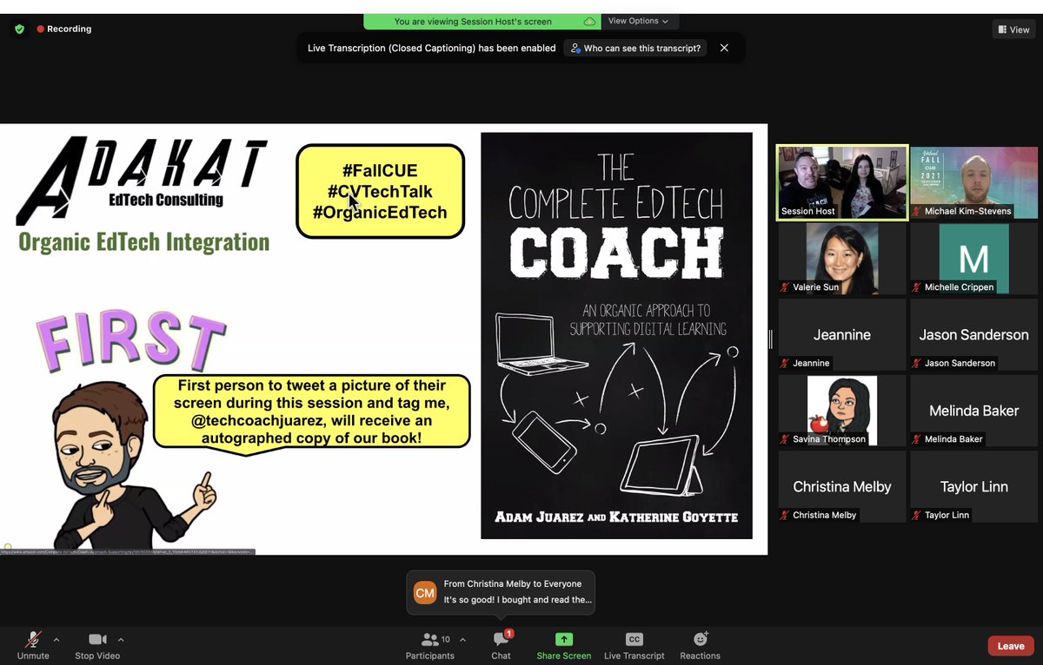
Task: Expand the arrow beside Participants
Action: [462, 640]
